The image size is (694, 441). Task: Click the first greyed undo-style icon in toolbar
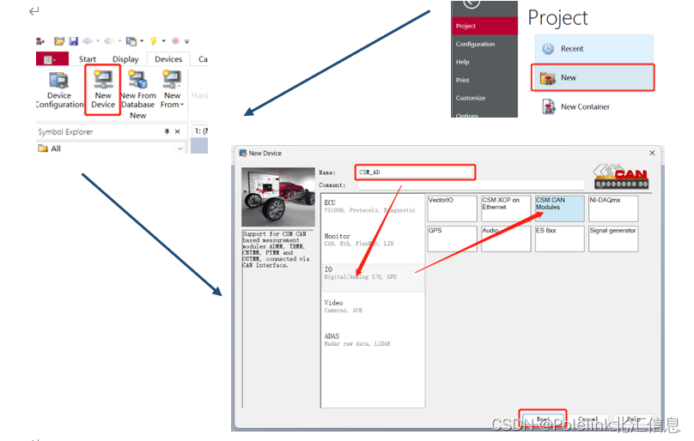click(x=88, y=41)
